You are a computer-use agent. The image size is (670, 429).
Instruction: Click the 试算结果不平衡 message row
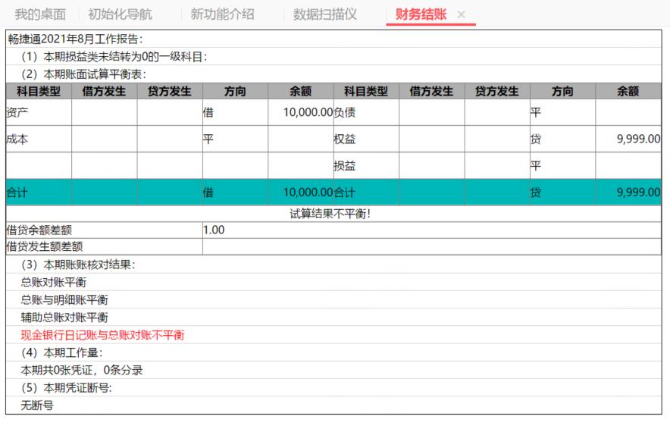[x=333, y=214]
